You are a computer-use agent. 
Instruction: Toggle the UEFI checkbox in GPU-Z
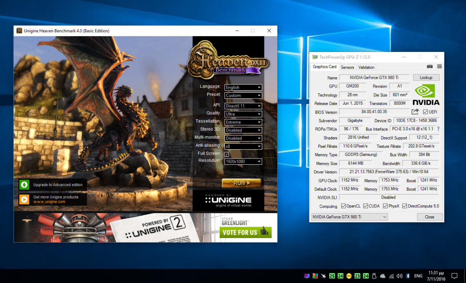click(x=425, y=112)
